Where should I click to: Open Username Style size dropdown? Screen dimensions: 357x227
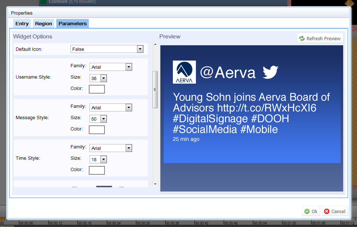98,78
